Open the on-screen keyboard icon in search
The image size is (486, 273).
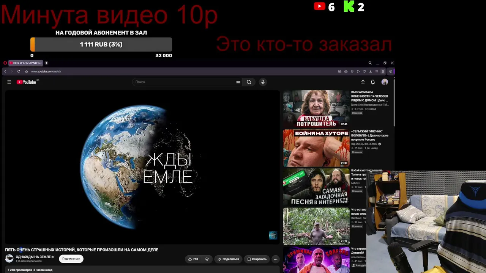click(238, 82)
